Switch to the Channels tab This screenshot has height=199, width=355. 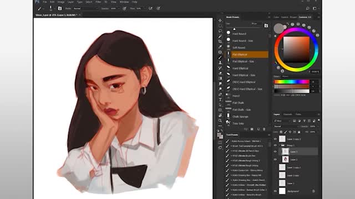point(287,114)
